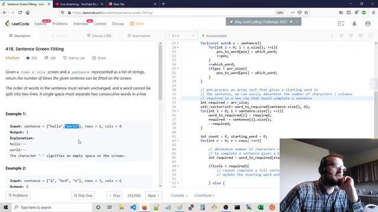Open the Windows Start menu

point(5,207)
